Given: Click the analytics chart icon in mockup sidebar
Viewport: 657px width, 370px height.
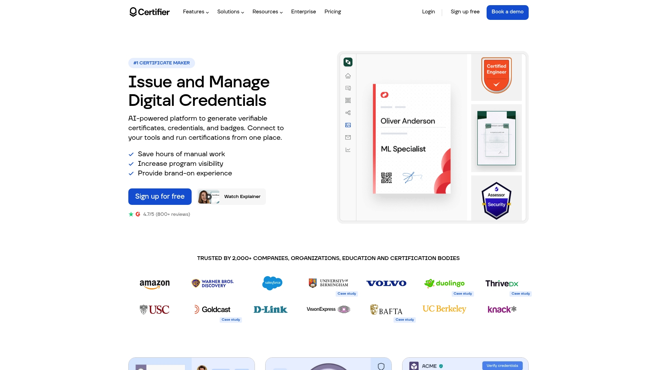Looking at the screenshot, I should (x=348, y=150).
